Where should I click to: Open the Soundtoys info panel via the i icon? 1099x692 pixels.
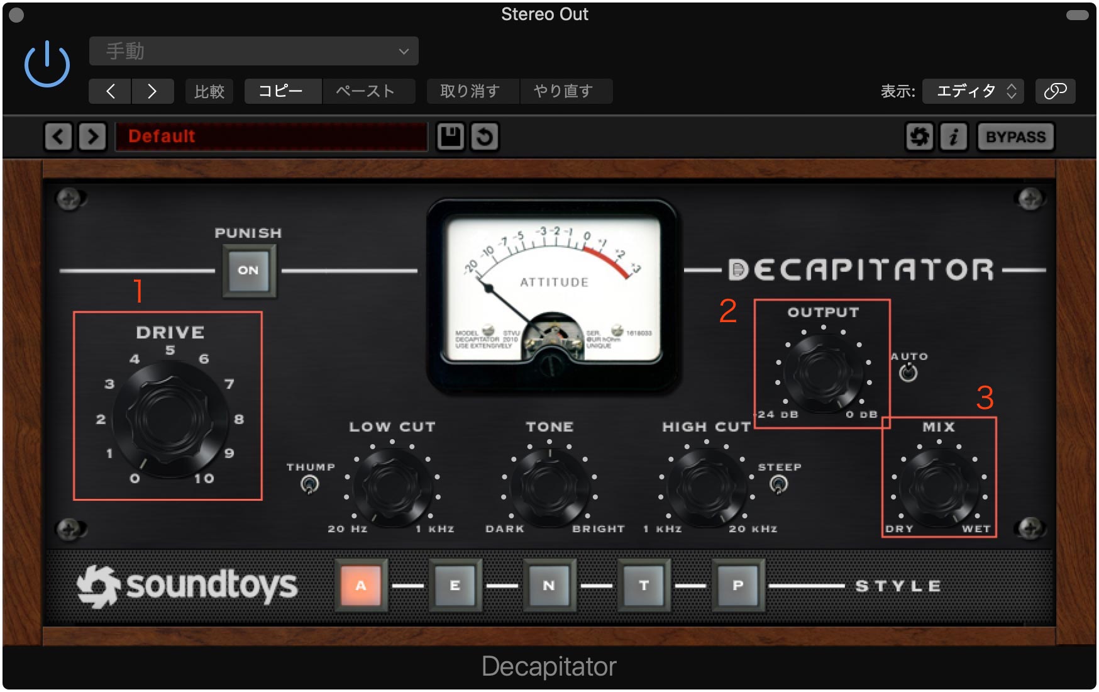953,137
